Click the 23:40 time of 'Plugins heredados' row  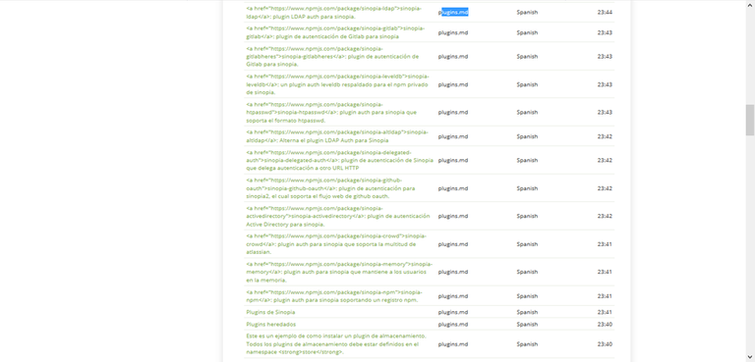[605, 324]
